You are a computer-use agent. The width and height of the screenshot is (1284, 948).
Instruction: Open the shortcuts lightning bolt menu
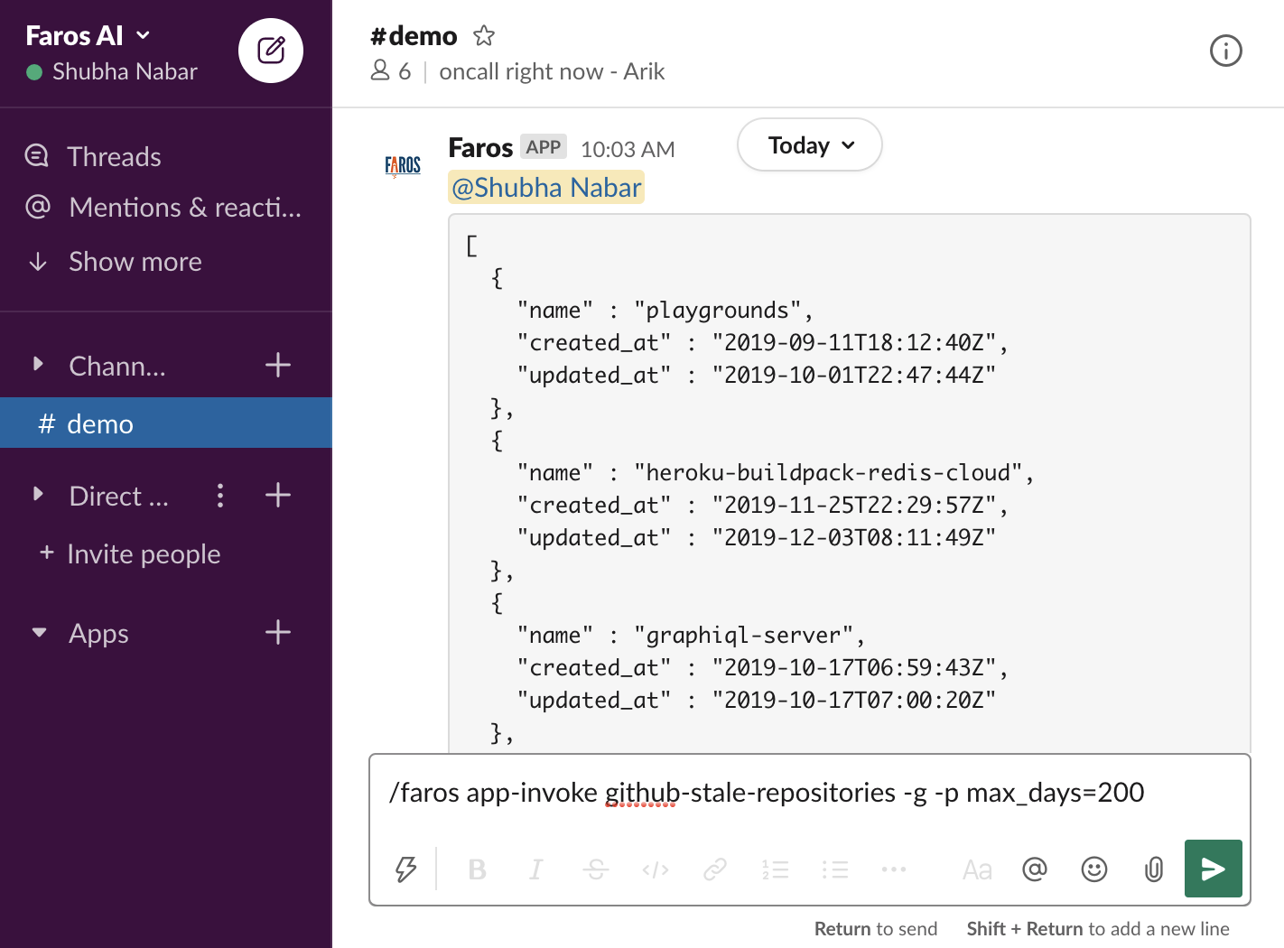pyautogui.click(x=406, y=869)
